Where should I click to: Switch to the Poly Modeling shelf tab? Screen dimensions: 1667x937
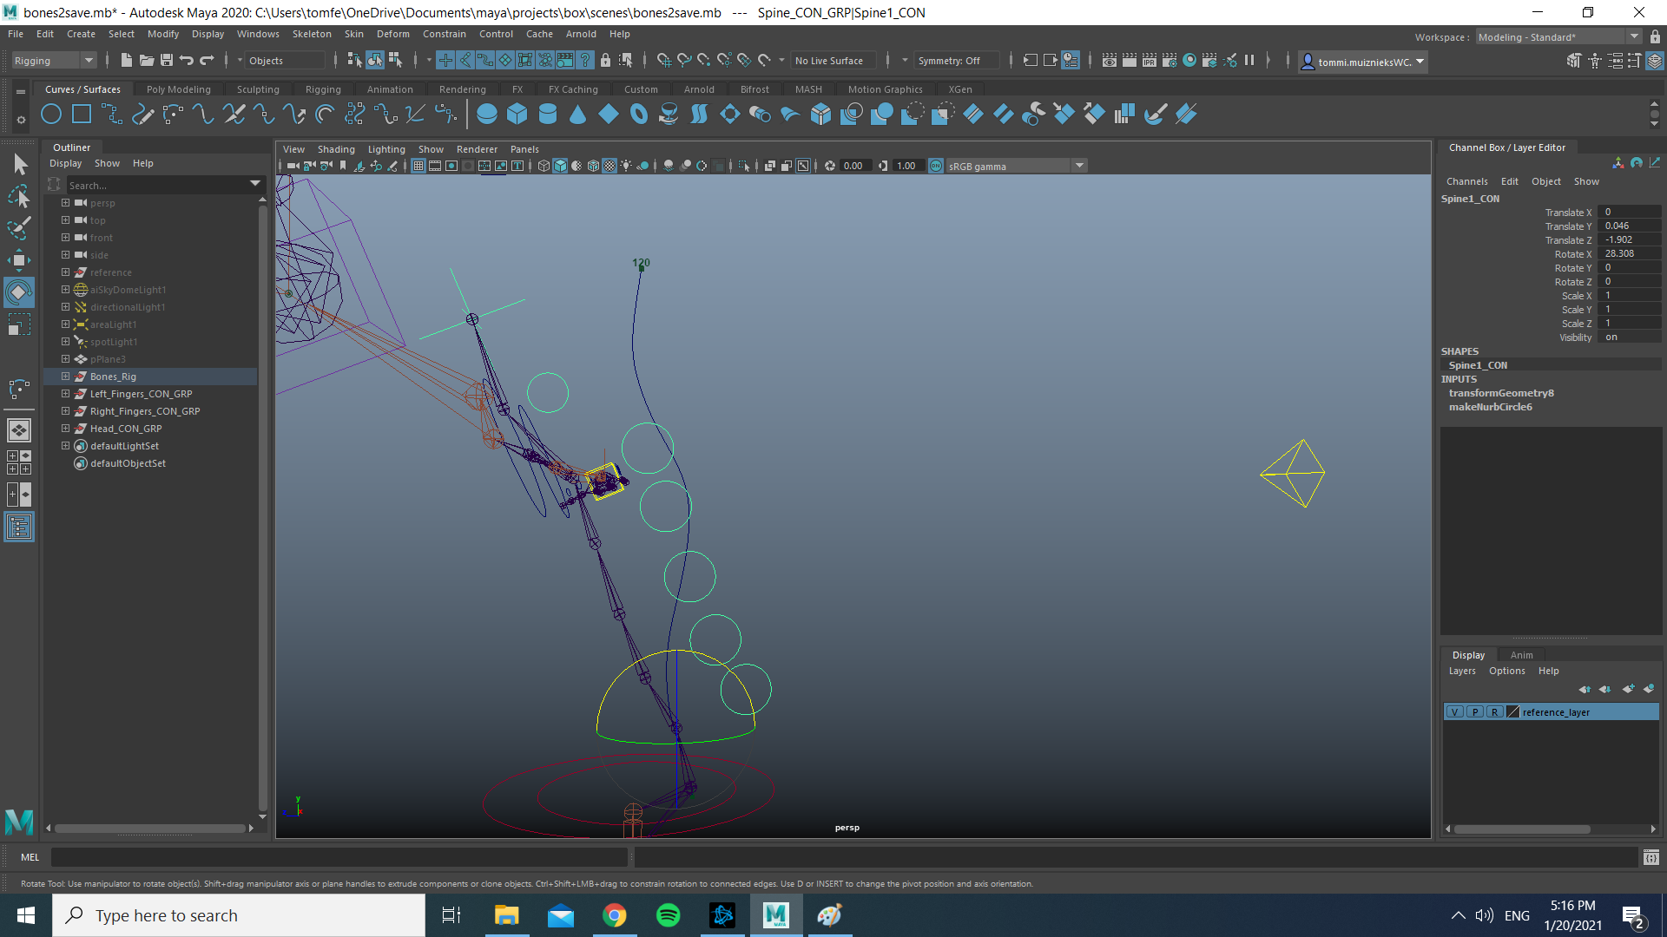(x=178, y=88)
